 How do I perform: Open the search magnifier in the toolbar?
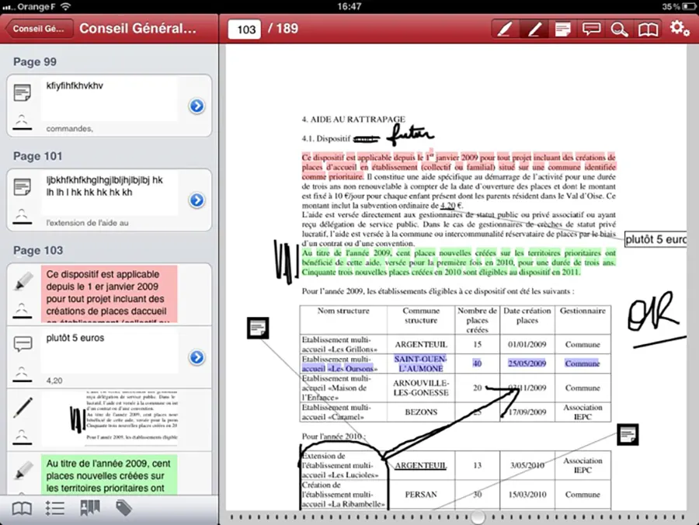click(619, 30)
